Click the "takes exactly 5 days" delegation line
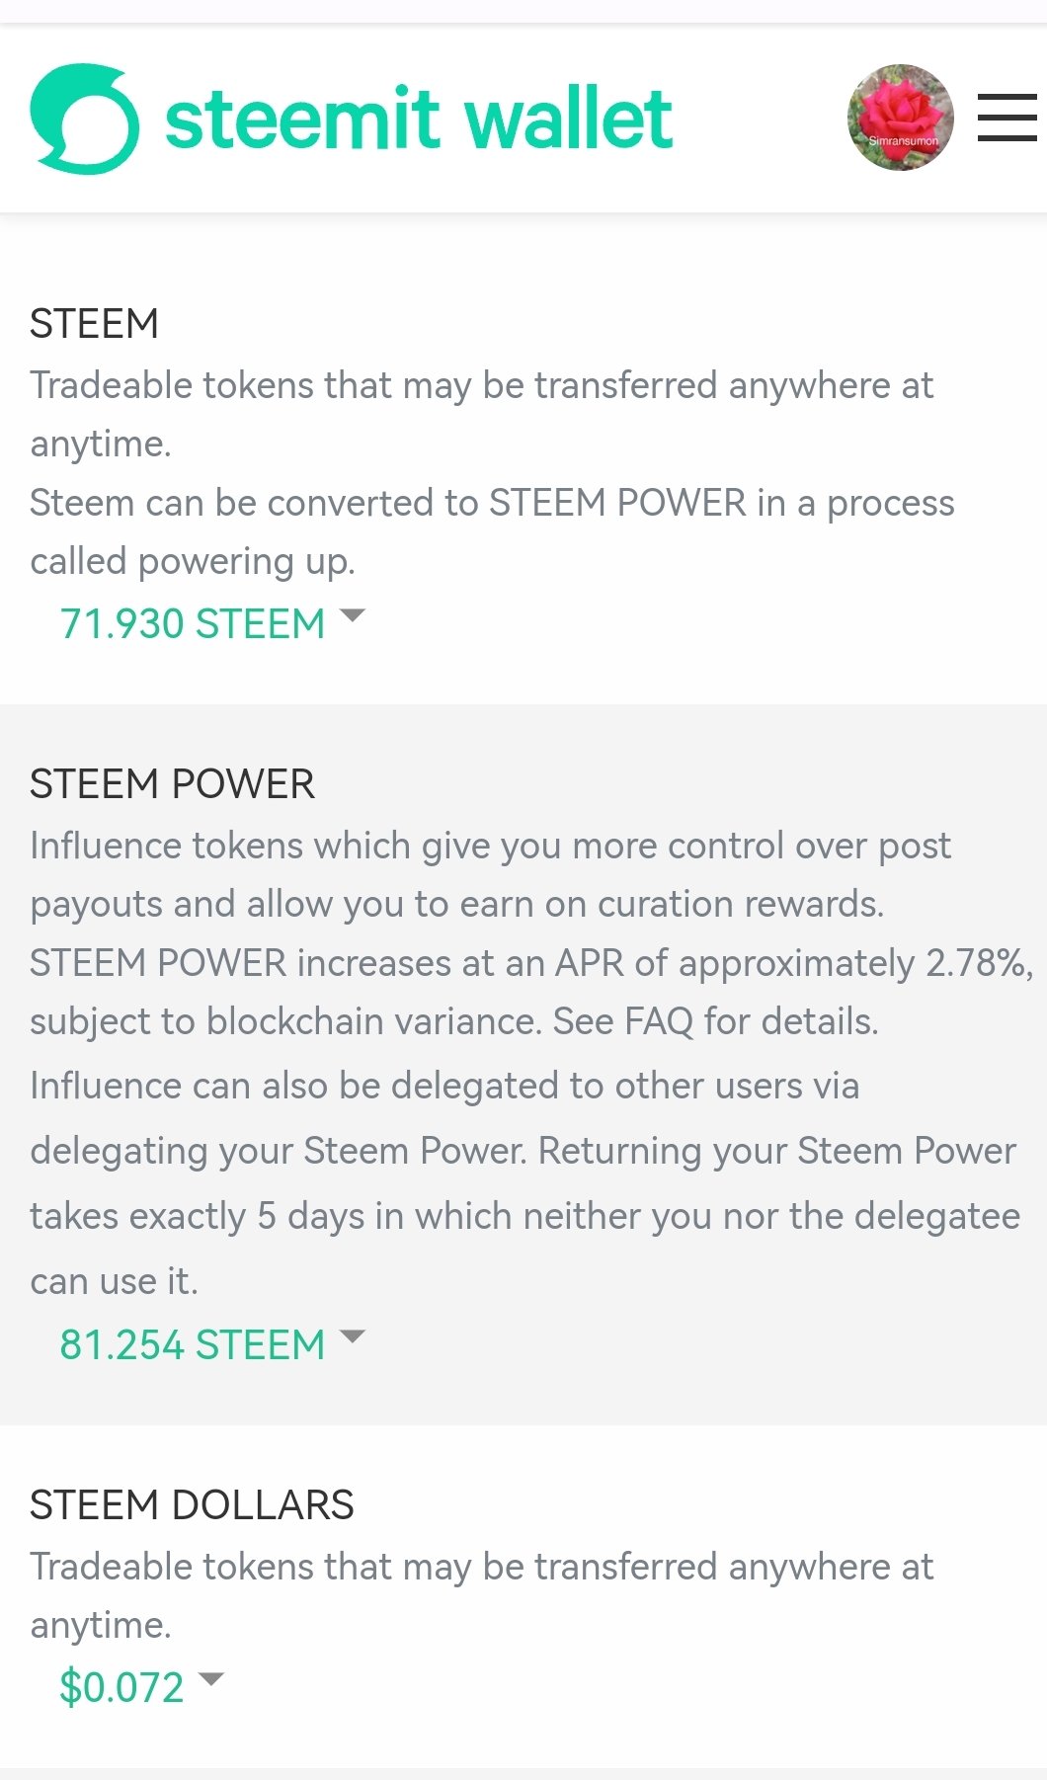 tap(524, 1216)
